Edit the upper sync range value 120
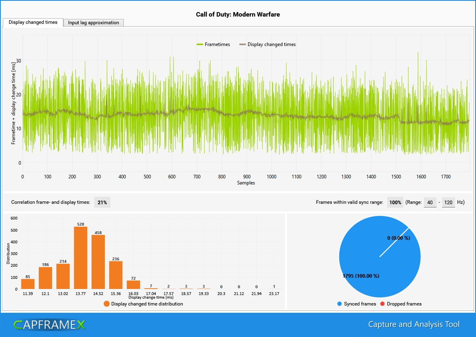Screen dimensions: 476x337 tap(449, 202)
